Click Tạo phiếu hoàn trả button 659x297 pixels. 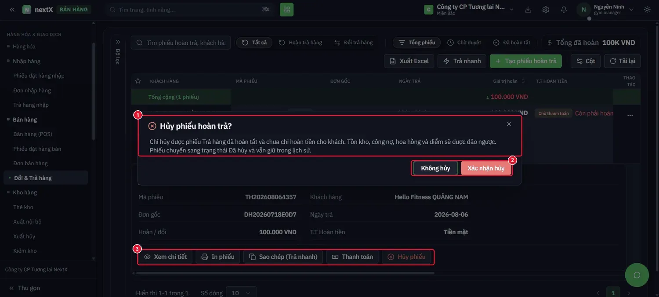click(x=526, y=61)
